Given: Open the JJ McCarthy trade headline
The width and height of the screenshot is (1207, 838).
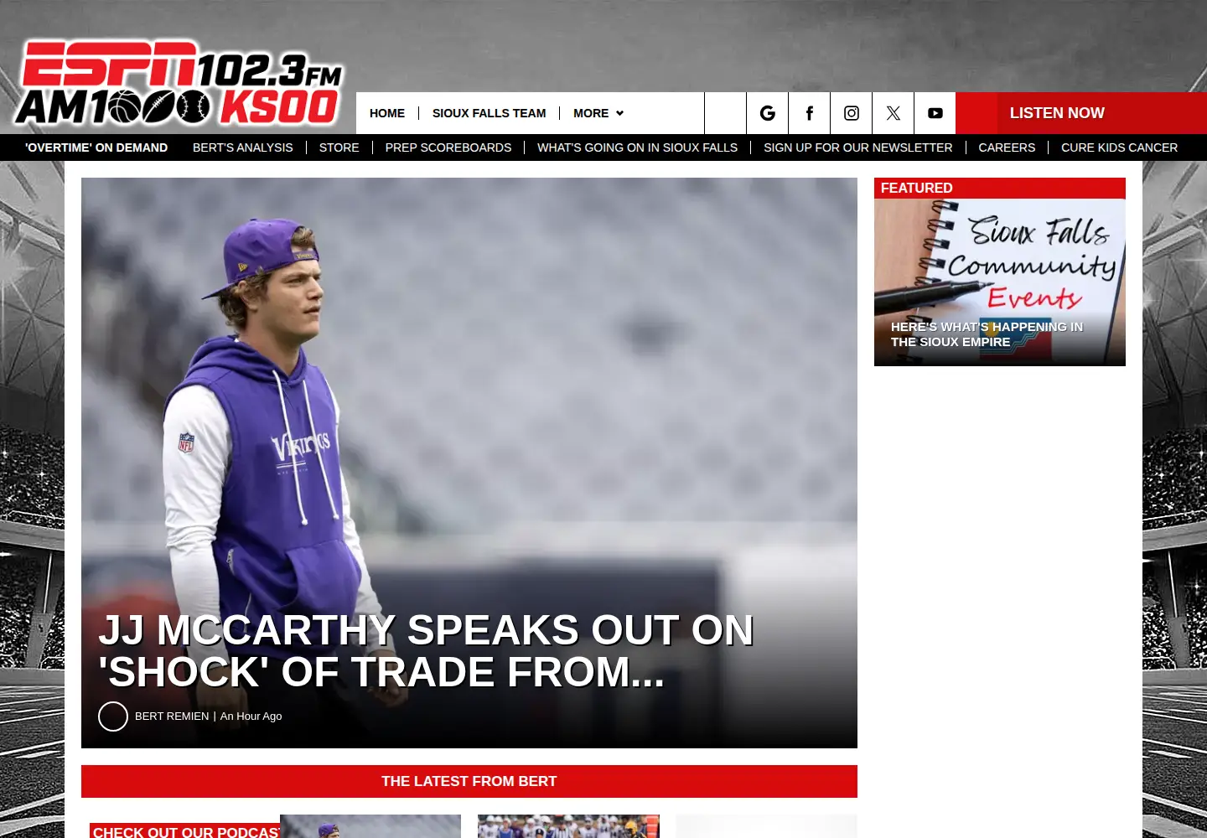Looking at the screenshot, I should click(x=426, y=651).
